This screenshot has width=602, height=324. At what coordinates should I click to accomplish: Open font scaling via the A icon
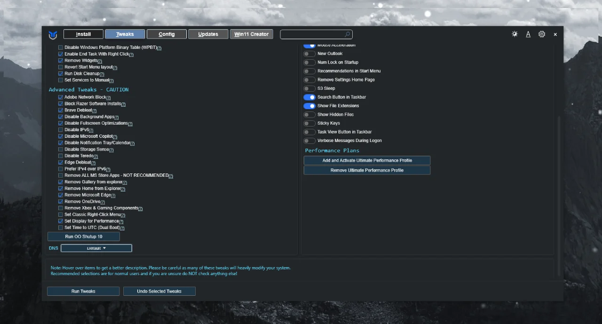pyautogui.click(x=528, y=34)
